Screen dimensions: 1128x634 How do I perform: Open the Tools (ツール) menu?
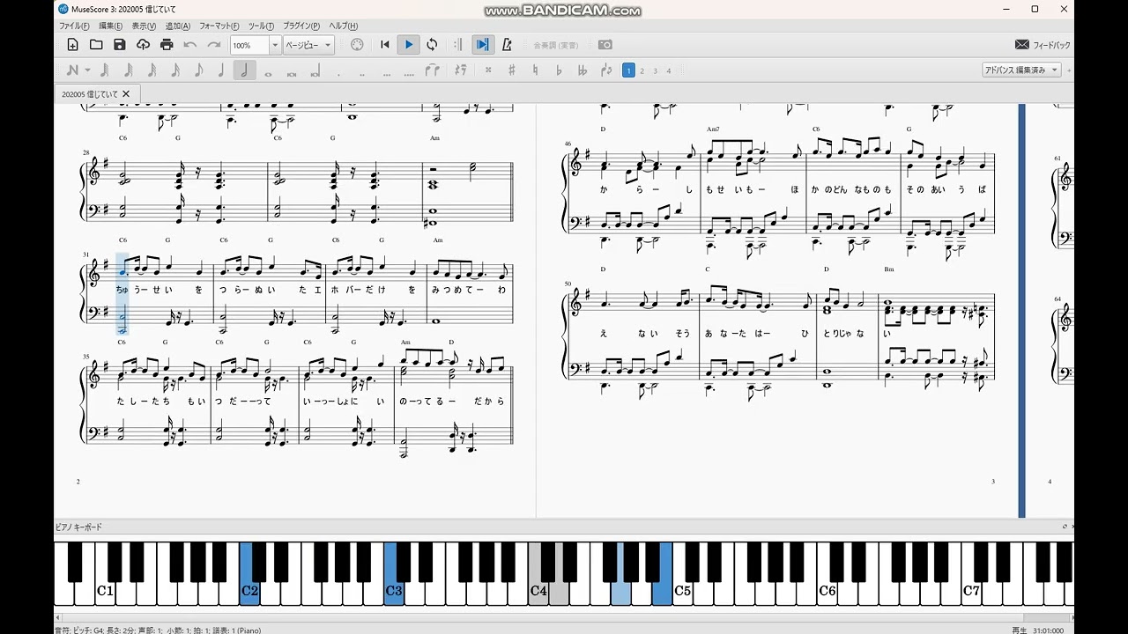261,26
